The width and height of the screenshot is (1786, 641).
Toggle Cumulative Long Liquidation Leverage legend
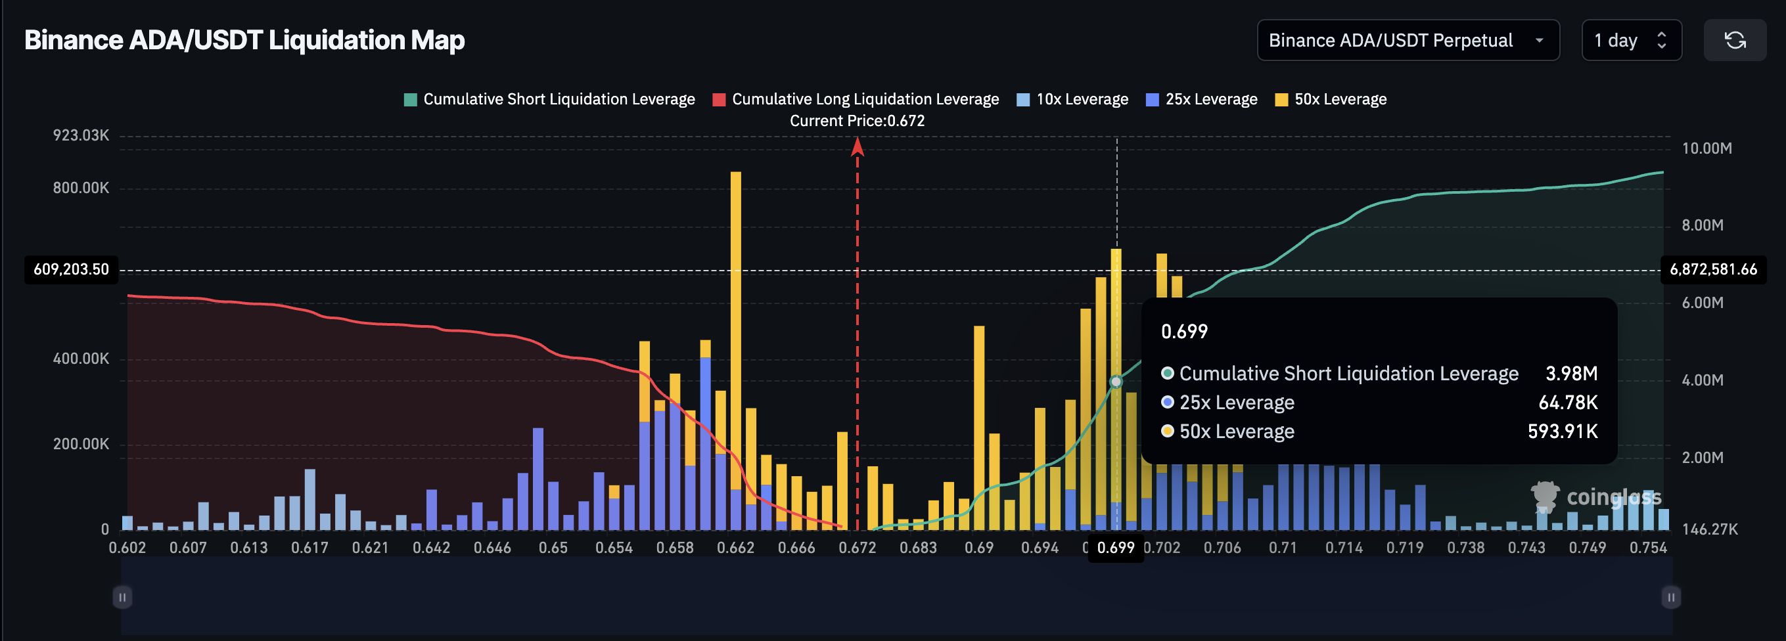point(856,99)
